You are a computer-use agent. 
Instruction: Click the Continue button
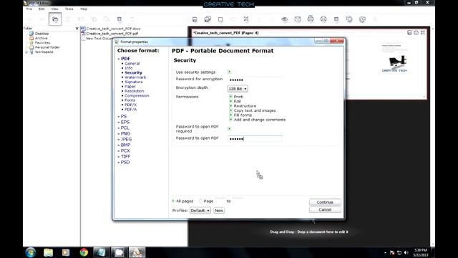325,202
